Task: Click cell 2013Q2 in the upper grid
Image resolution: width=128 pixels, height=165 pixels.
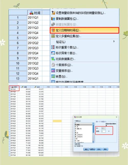Action: point(35,63)
